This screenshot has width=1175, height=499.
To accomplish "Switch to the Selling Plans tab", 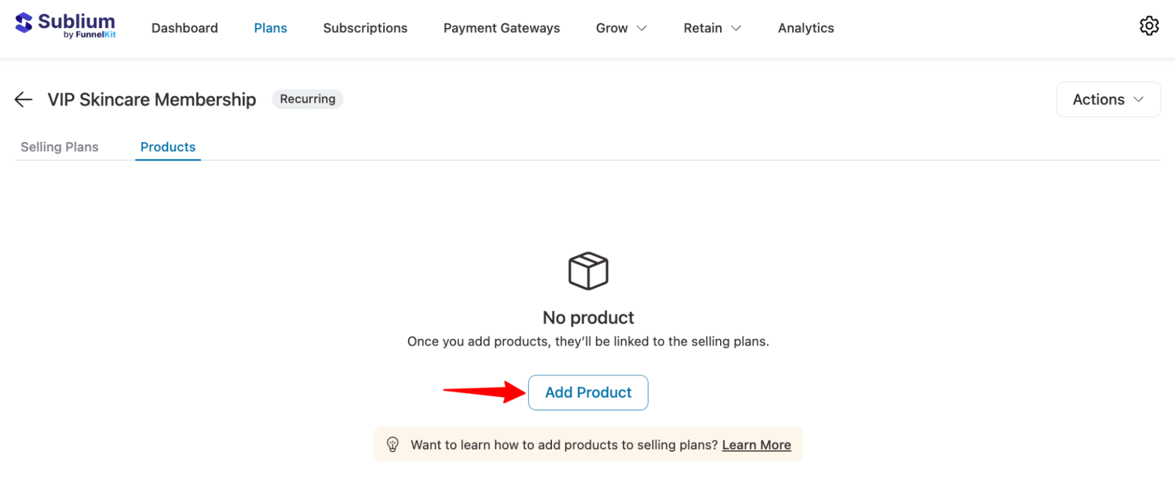I will coord(59,147).
